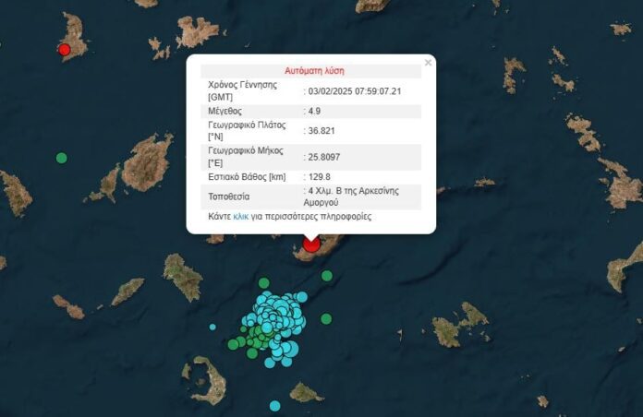Click the large red epicenter marker under the popup
This screenshot has width=643, height=417.
pos(311,244)
